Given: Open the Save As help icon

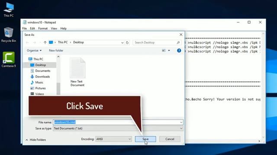Looking at the screenshot, I should tap(179, 51).
